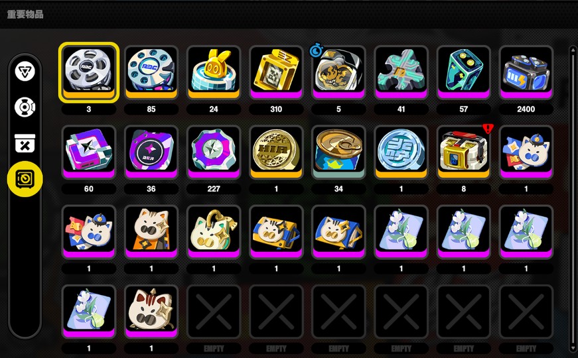
Task: Click the gold HIA coin item
Action: [x=276, y=152]
